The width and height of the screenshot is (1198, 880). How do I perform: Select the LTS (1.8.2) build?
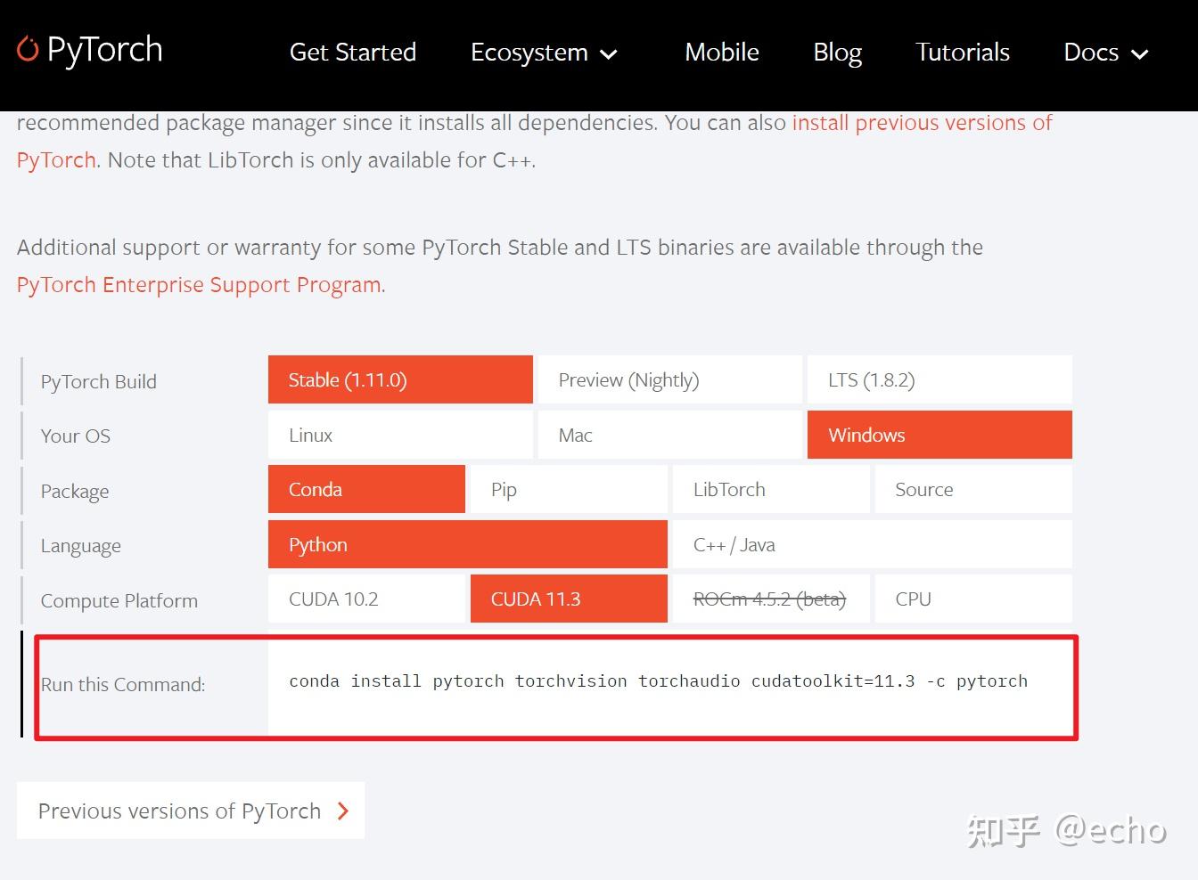tap(939, 379)
